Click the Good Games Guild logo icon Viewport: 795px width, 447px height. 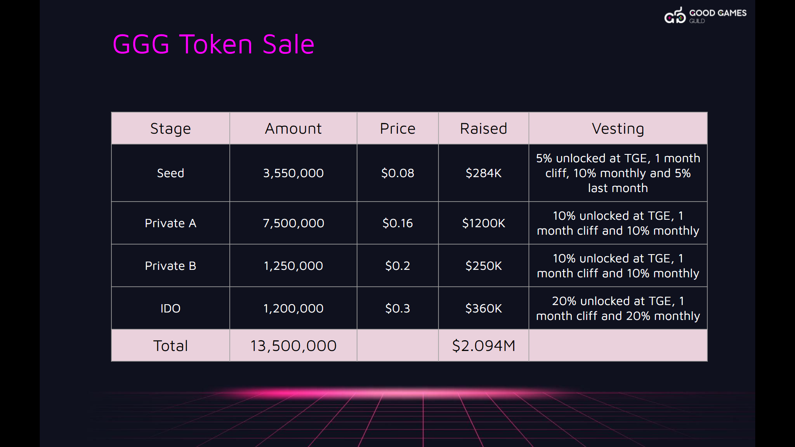(x=675, y=15)
